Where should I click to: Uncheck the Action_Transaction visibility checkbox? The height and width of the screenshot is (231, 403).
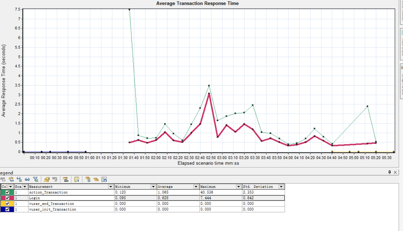(7, 192)
